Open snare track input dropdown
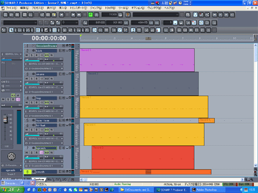Viewport: 258px width, 193px height. pos(44,87)
